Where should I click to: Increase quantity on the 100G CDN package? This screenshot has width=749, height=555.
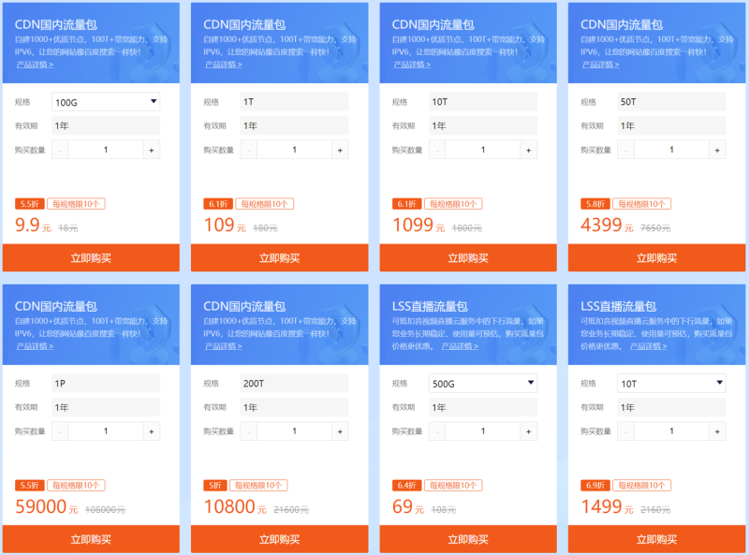[152, 150]
